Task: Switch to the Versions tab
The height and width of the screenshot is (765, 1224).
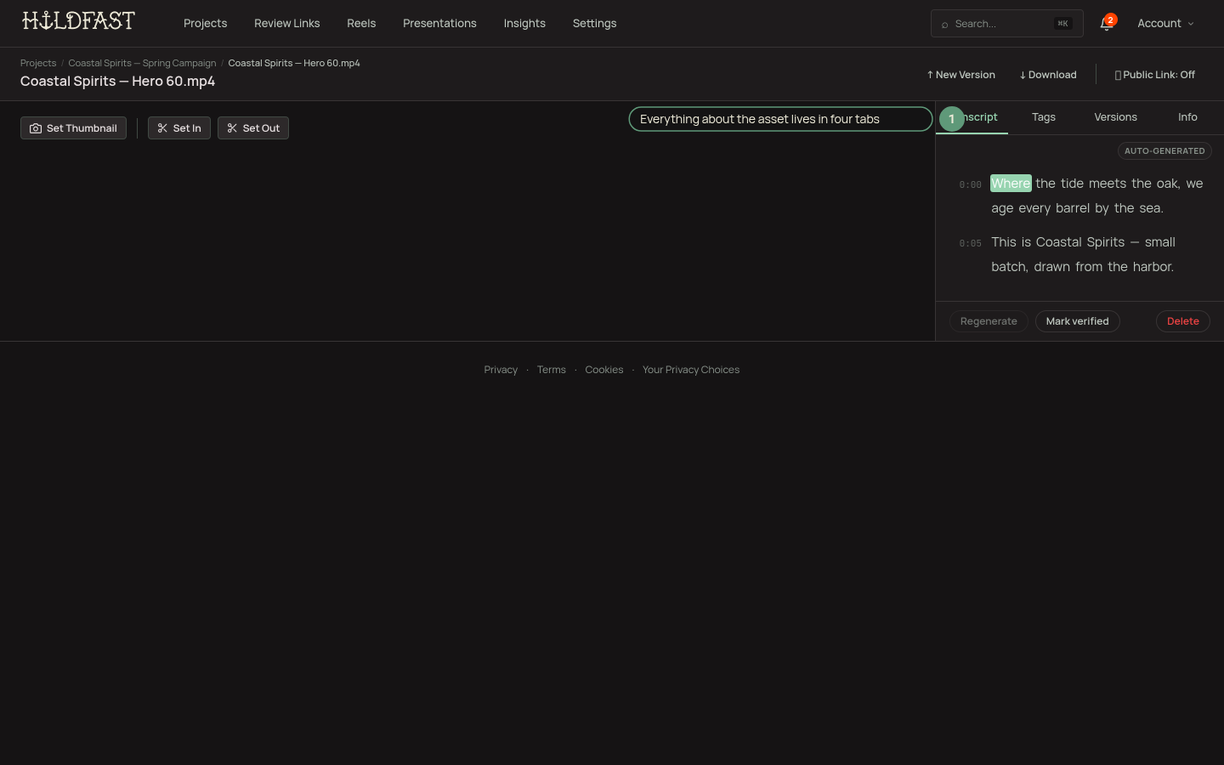Action: [1115, 117]
